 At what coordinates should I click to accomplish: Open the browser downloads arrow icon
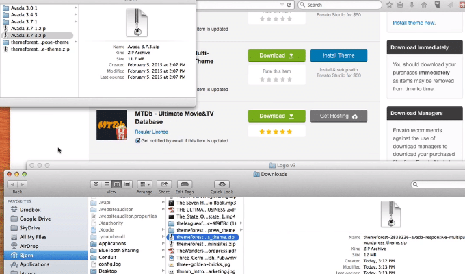point(412,5)
